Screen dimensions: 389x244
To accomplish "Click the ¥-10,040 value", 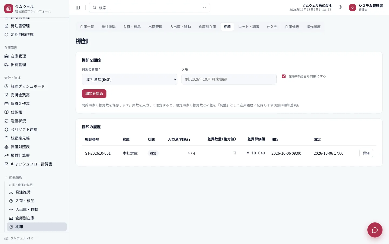I will click(256, 153).
